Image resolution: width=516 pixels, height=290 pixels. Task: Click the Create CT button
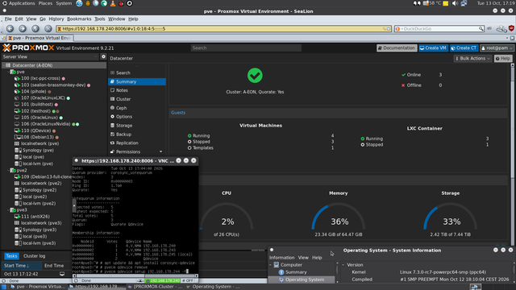(x=464, y=48)
